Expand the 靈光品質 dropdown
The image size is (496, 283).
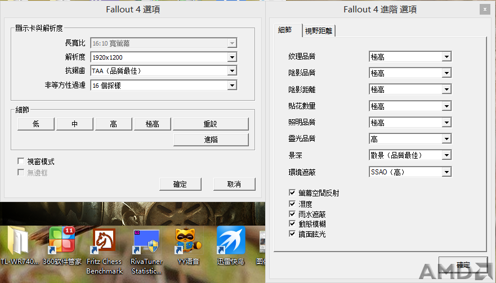[410, 139]
